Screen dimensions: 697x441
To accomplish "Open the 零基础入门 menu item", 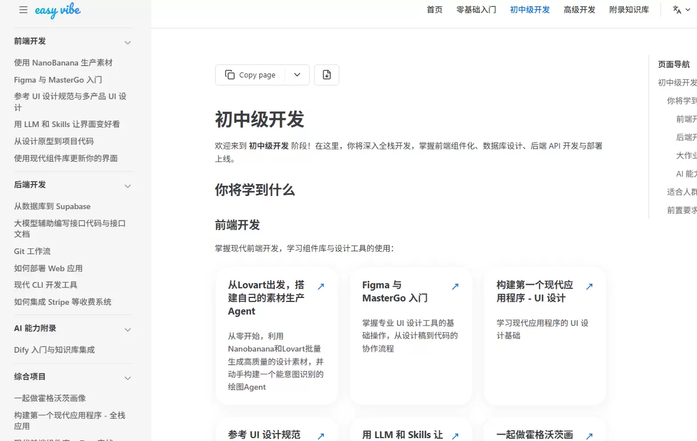I will click(x=476, y=10).
